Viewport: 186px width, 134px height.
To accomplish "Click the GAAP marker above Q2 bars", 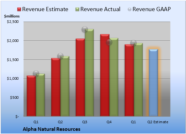I will click(x=60, y=56).
